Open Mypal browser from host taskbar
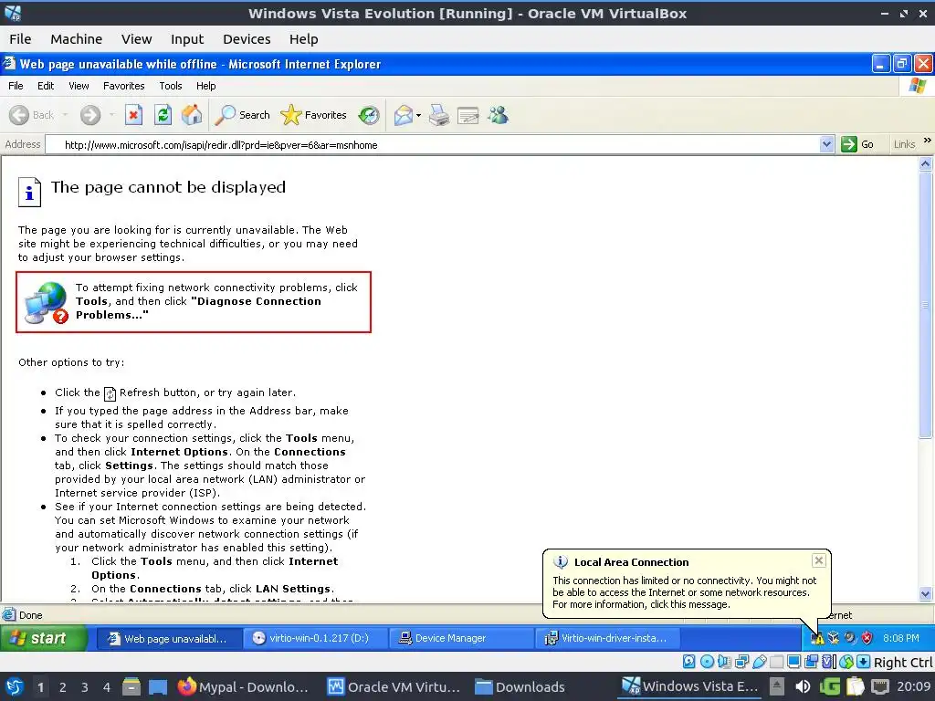Image resolution: width=935 pixels, height=701 pixels. click(x=243, y=687)
